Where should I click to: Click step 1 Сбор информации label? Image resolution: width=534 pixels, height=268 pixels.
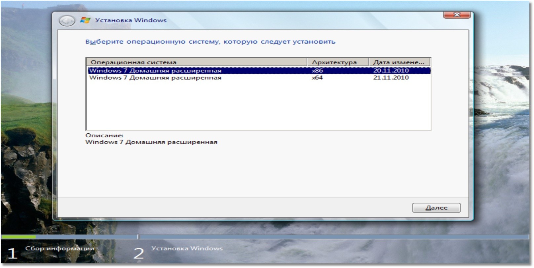click(x=60, y=249)
